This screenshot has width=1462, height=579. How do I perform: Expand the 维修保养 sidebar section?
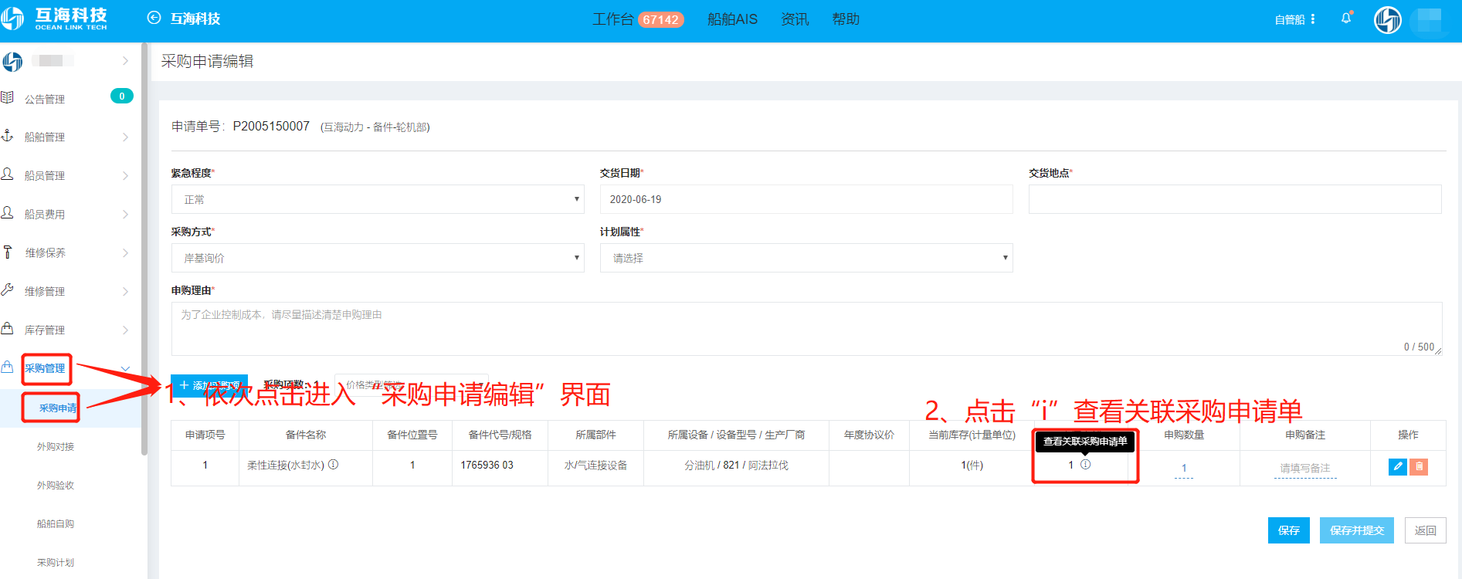(125, 253)
